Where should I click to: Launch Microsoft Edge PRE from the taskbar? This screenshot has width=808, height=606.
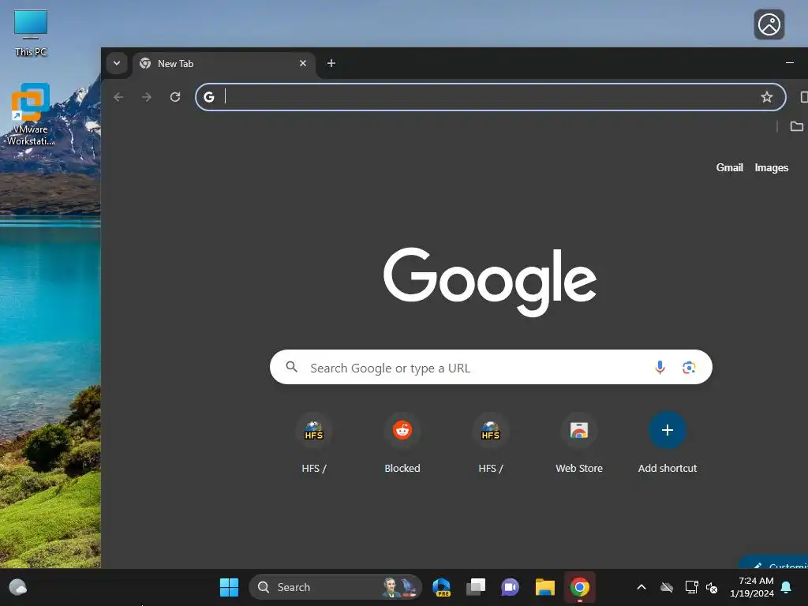tap(442, 587)
